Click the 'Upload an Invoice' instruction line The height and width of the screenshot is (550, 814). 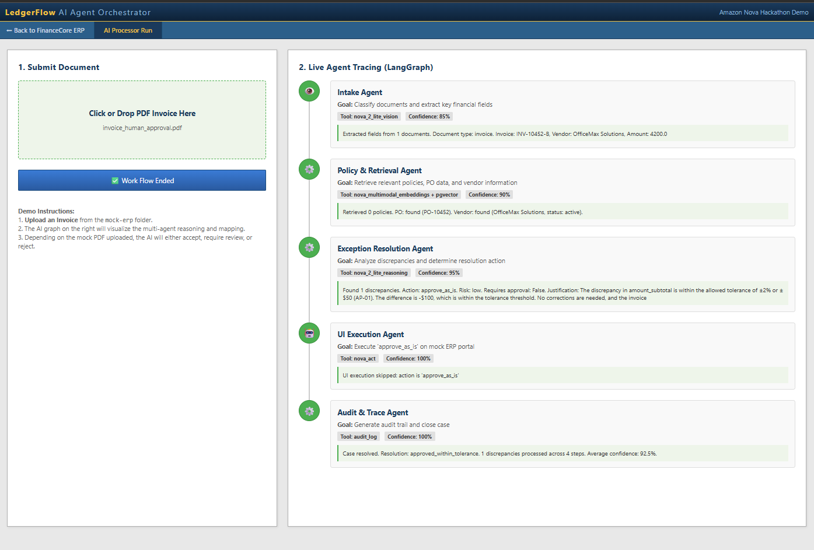coord(85,220)
